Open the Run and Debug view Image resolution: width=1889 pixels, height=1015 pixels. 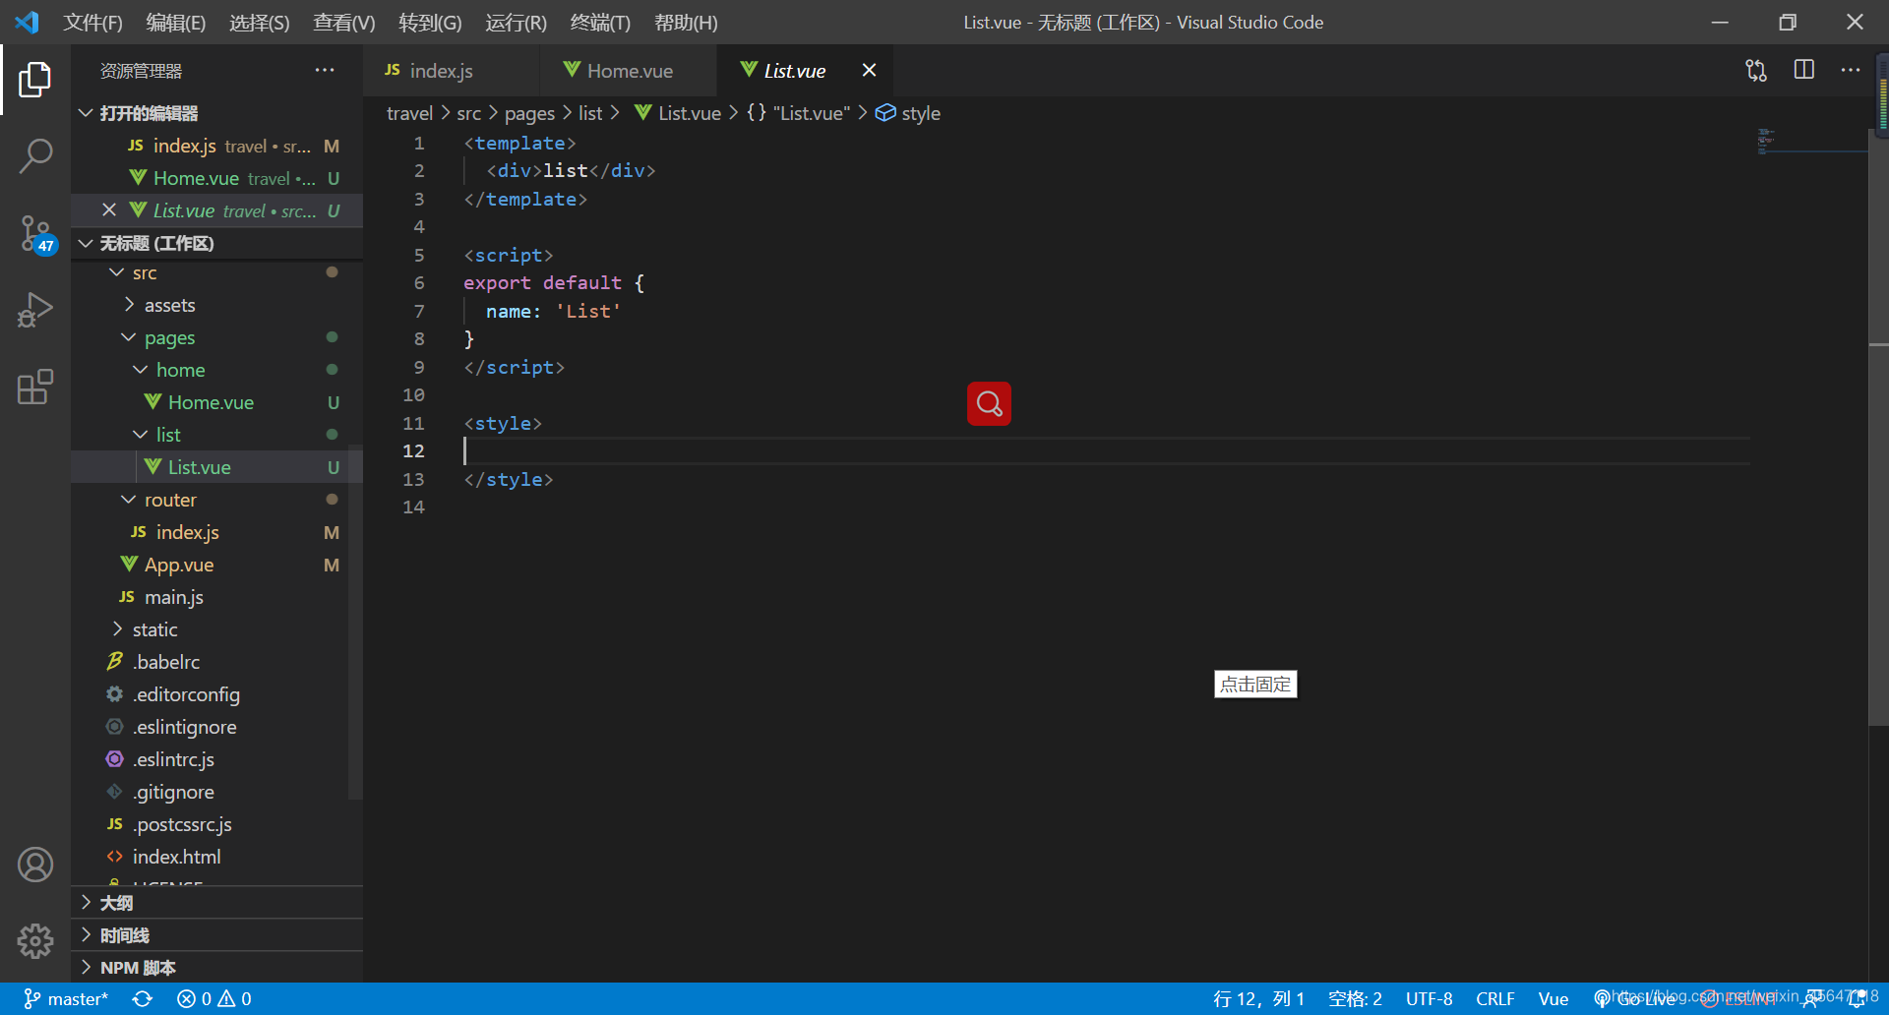coord(35,310)
